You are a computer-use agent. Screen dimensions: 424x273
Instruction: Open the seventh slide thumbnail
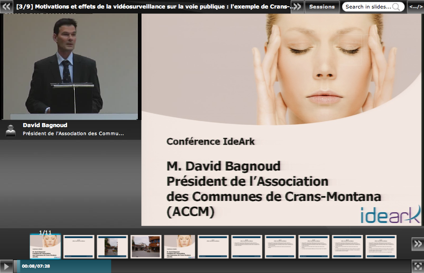click(247, 247)
